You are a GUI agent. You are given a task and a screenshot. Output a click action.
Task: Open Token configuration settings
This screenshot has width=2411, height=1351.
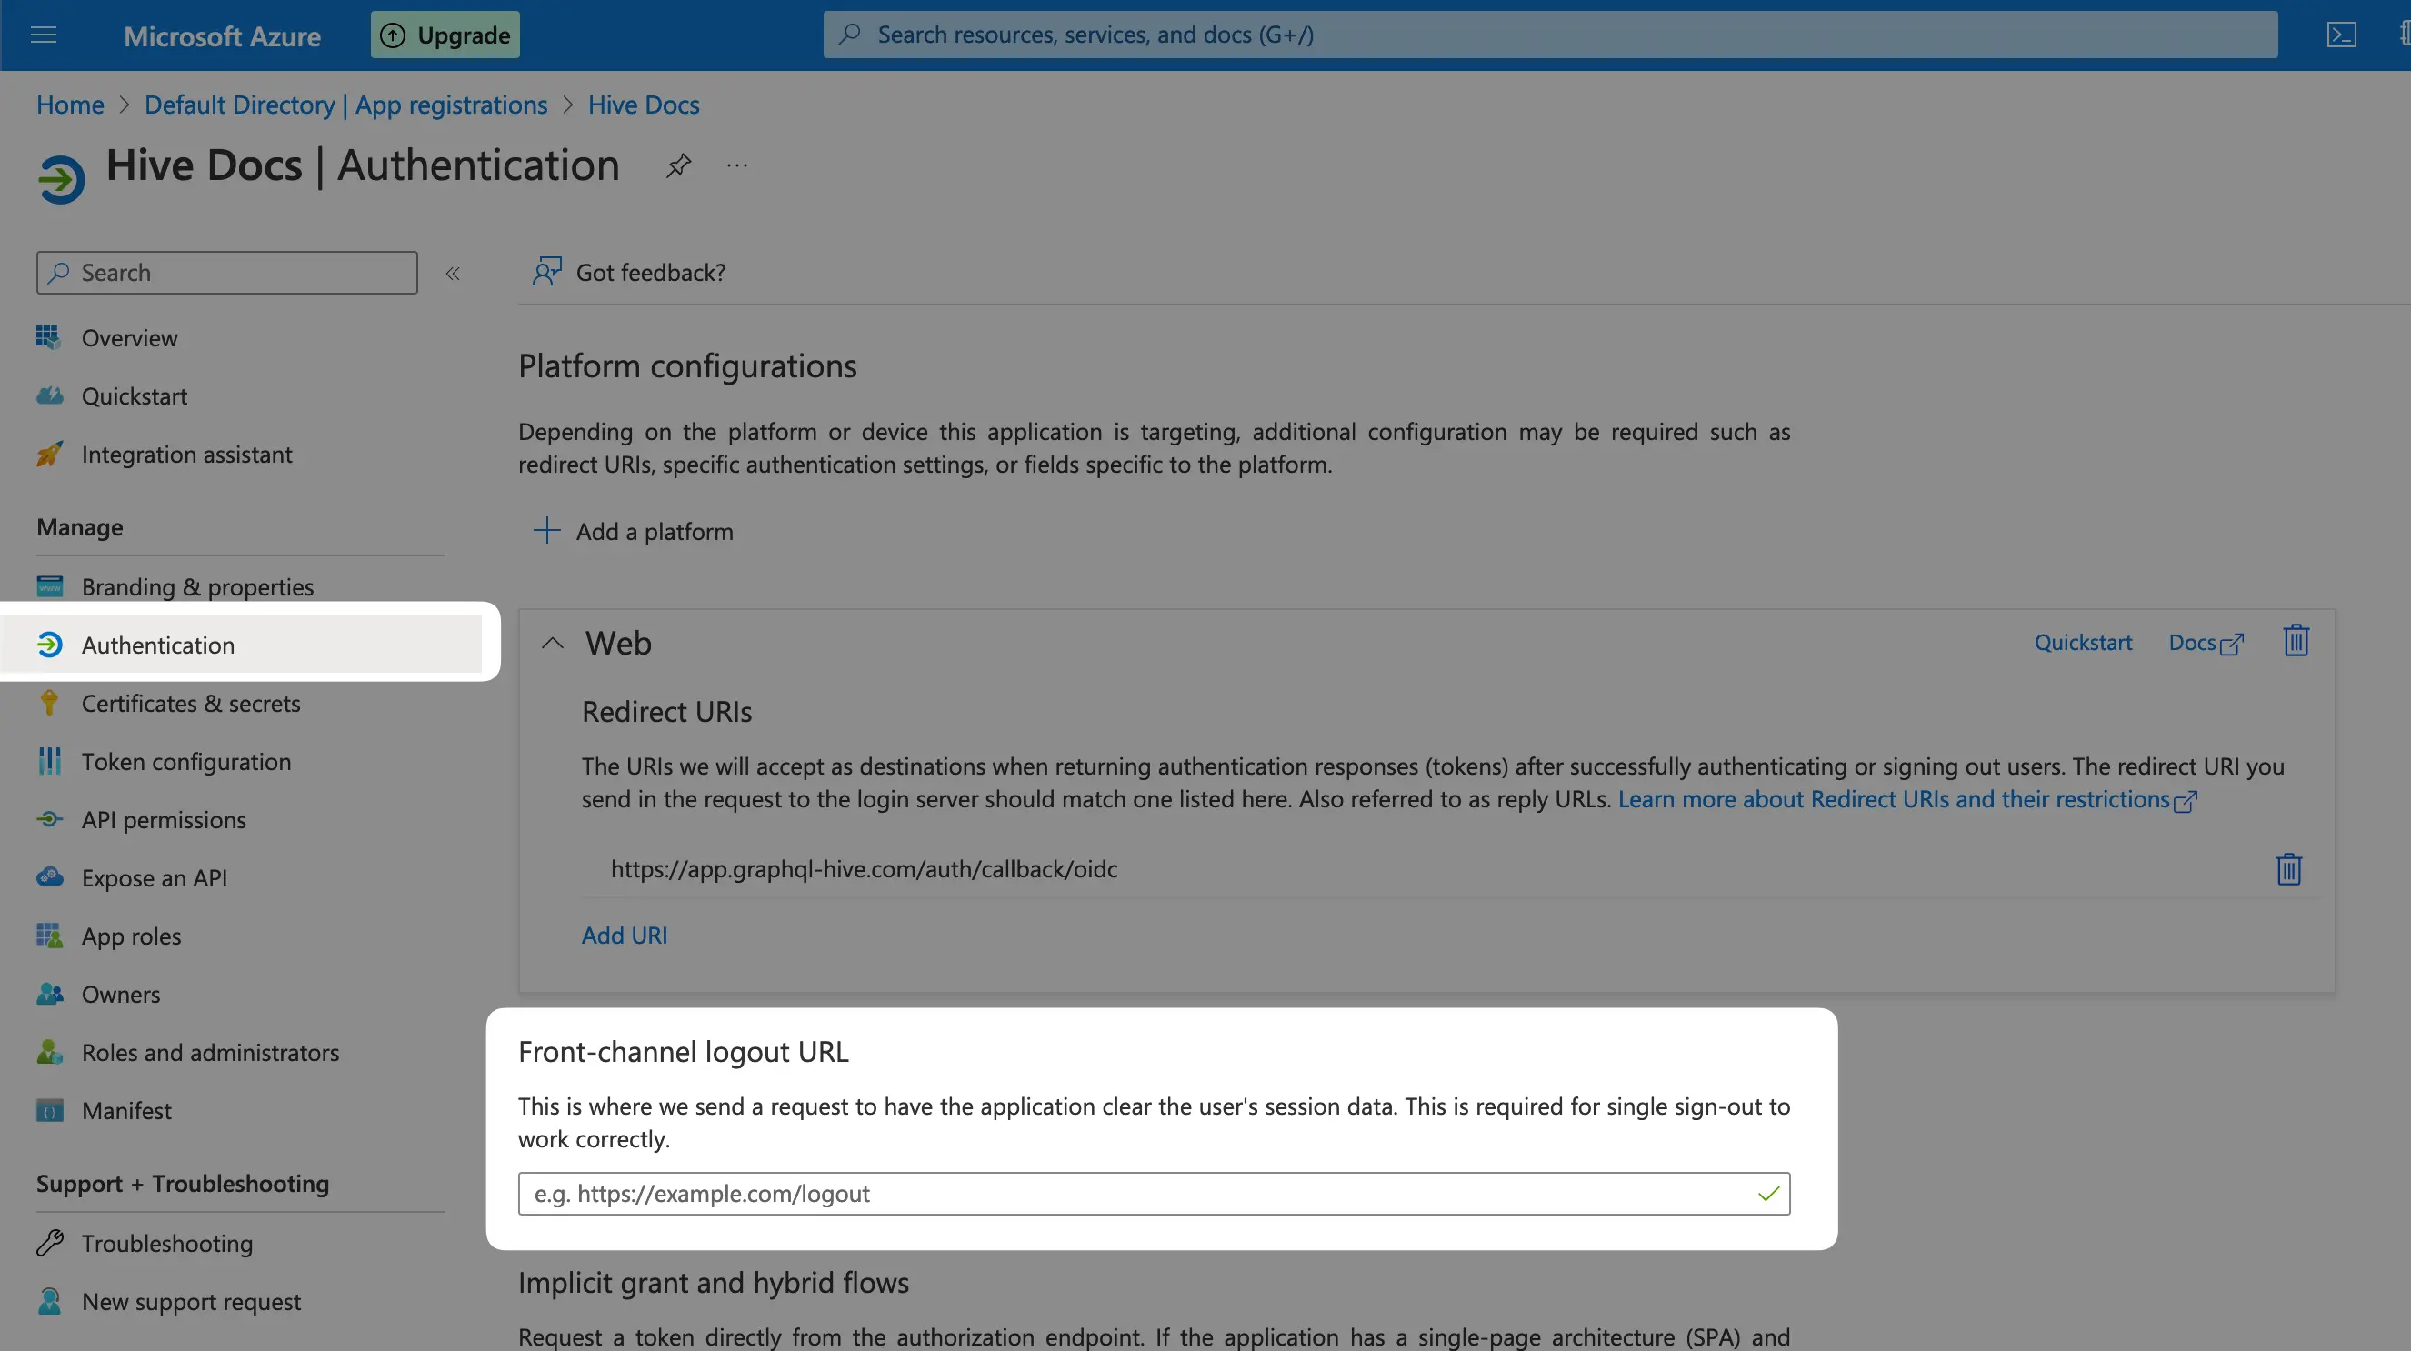click(186, 761)
